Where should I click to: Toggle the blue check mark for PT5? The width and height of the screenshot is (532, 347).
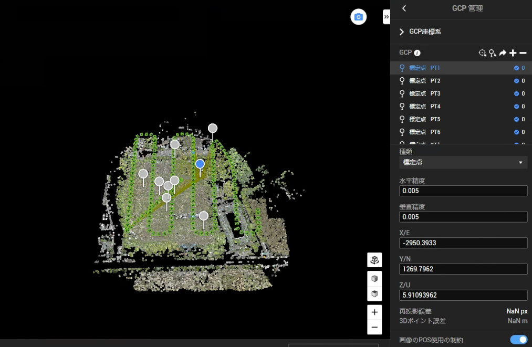pos(516,119)
